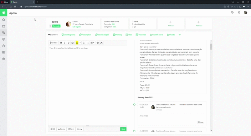Open the More menu below editor
The image size is (251, 136).
80,129
